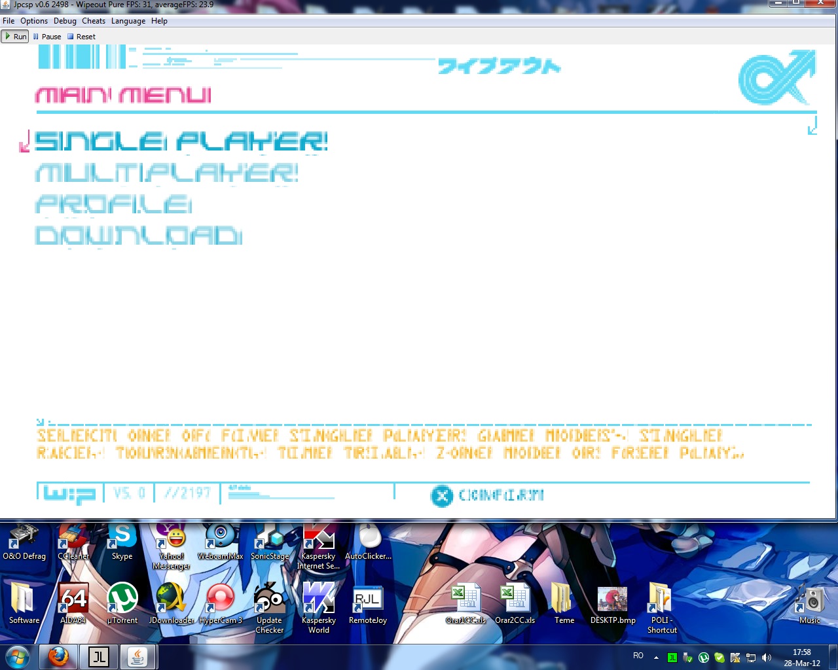Click the RemoteJoy desktop icon

point(367,601)
